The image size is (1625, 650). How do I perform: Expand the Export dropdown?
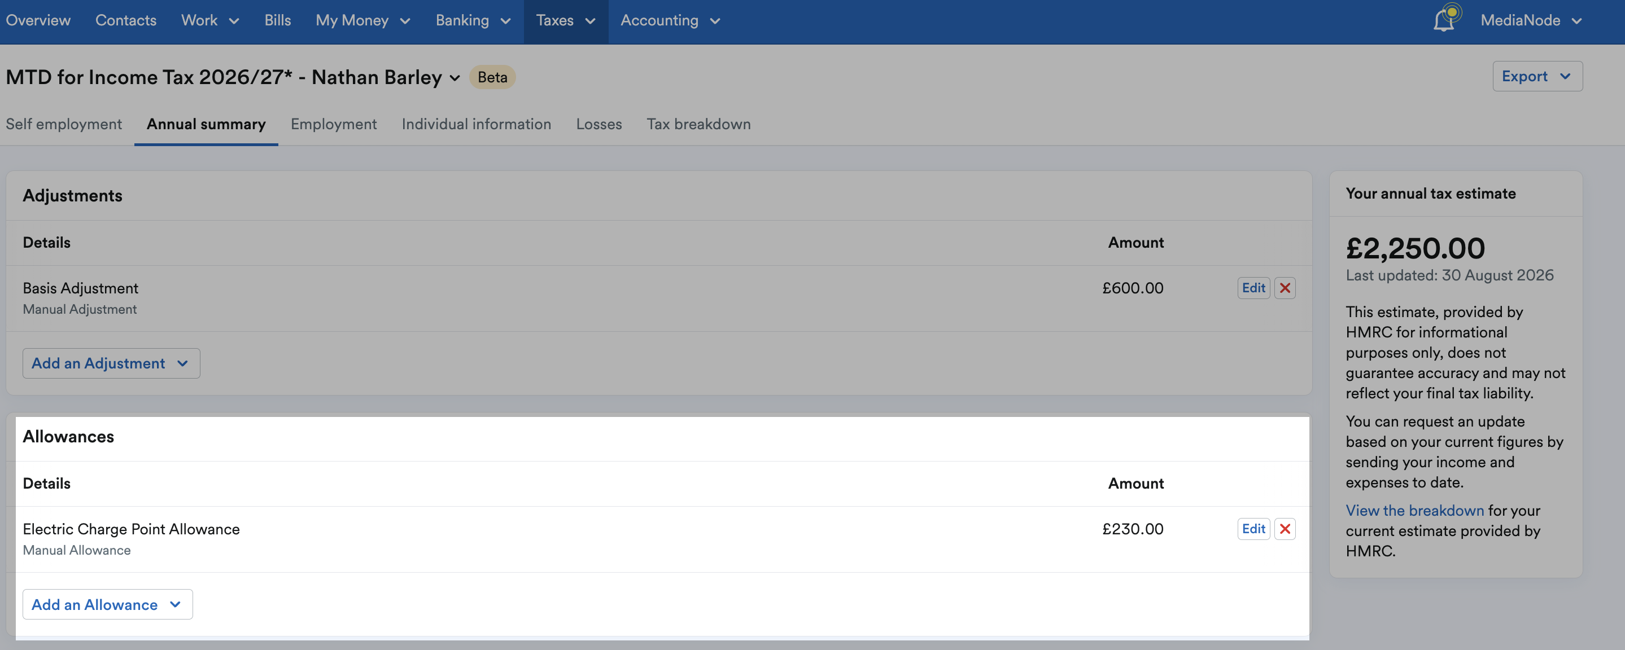click(x=1537, y=76)
